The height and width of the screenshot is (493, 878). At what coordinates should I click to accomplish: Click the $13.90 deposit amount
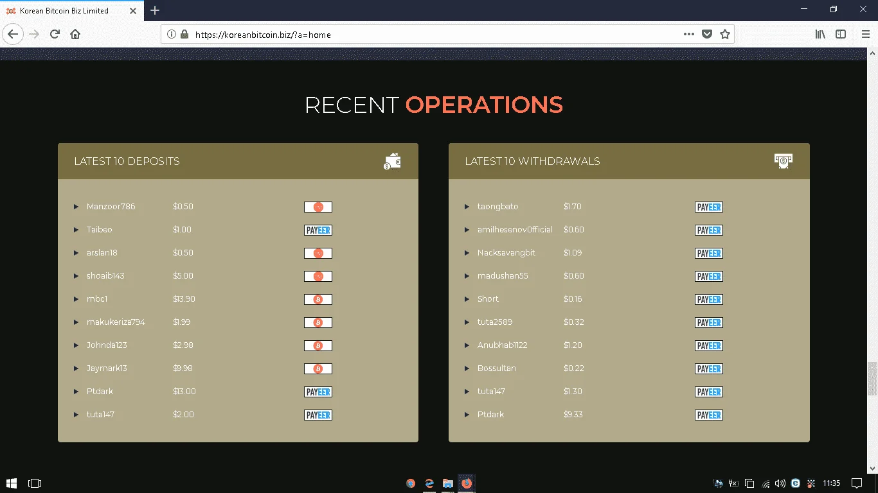184,299
